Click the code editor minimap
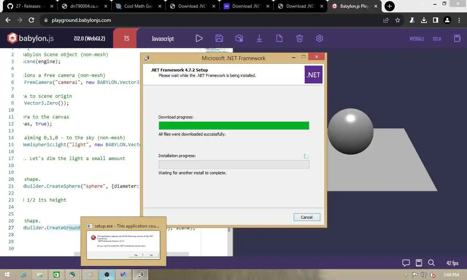Screen dimensions: 467x280 (216, 50)
